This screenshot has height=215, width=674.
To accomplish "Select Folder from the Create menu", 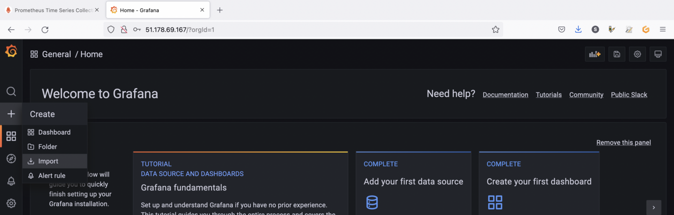I will click(x=55, y=147).
